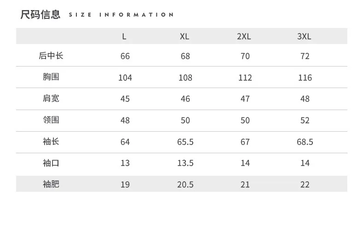This screenshot has width=363, height=228.
Task: Click the 47 shoulder width for 2XL
Action: (x=245, y=99)
